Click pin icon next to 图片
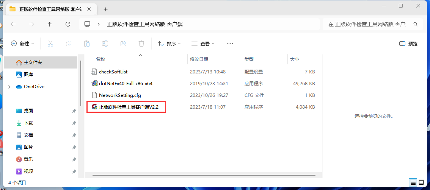 [74, 147]
